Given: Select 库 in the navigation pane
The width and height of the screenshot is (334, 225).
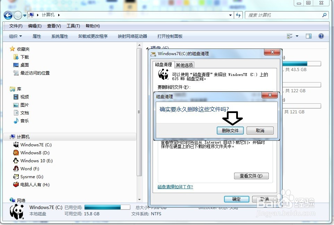Looking at the screenshot, I should click(x=16, y=89).
